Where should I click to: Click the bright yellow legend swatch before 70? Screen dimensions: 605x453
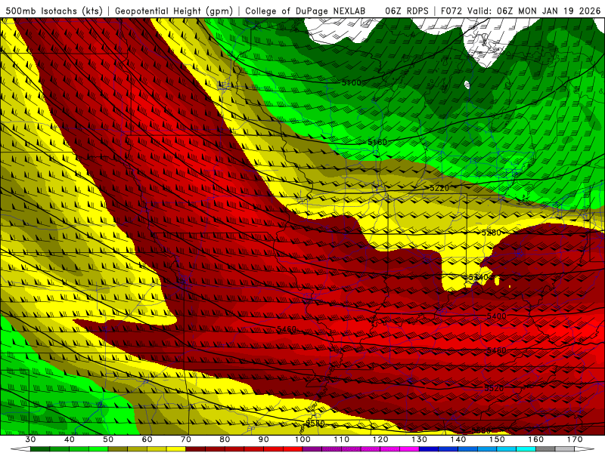click(x=176, y=448)
